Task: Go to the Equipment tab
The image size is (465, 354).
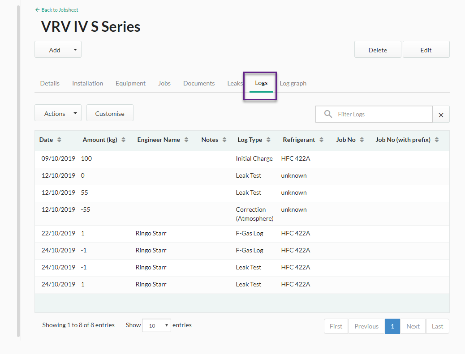Action: coord(130,84)
